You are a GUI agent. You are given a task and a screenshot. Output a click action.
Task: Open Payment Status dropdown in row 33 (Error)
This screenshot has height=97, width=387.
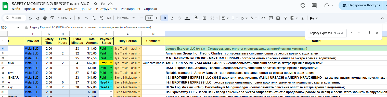pyautogui.click(x=111, y=63)
